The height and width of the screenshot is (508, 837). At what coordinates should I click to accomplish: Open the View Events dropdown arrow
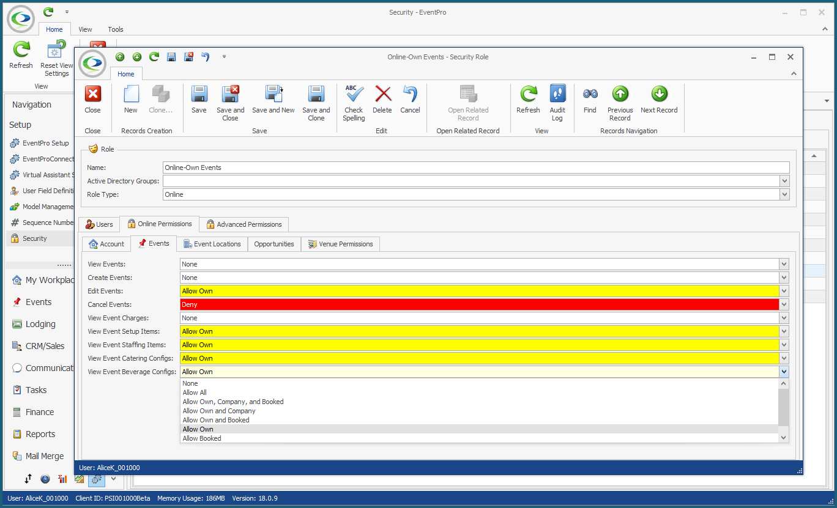tap(784, 264)
